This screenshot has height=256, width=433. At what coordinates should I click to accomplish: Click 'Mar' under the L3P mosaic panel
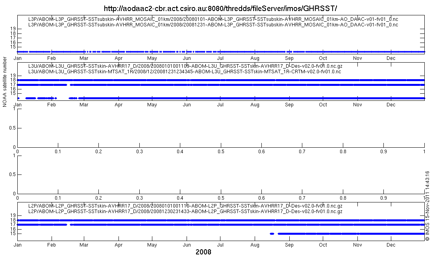point(84,58)
